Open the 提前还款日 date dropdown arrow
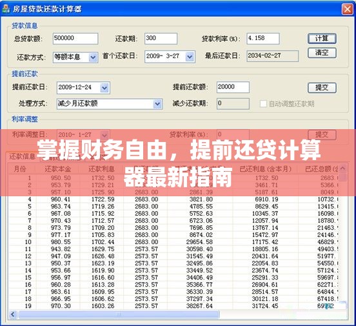 pos(104,88)
